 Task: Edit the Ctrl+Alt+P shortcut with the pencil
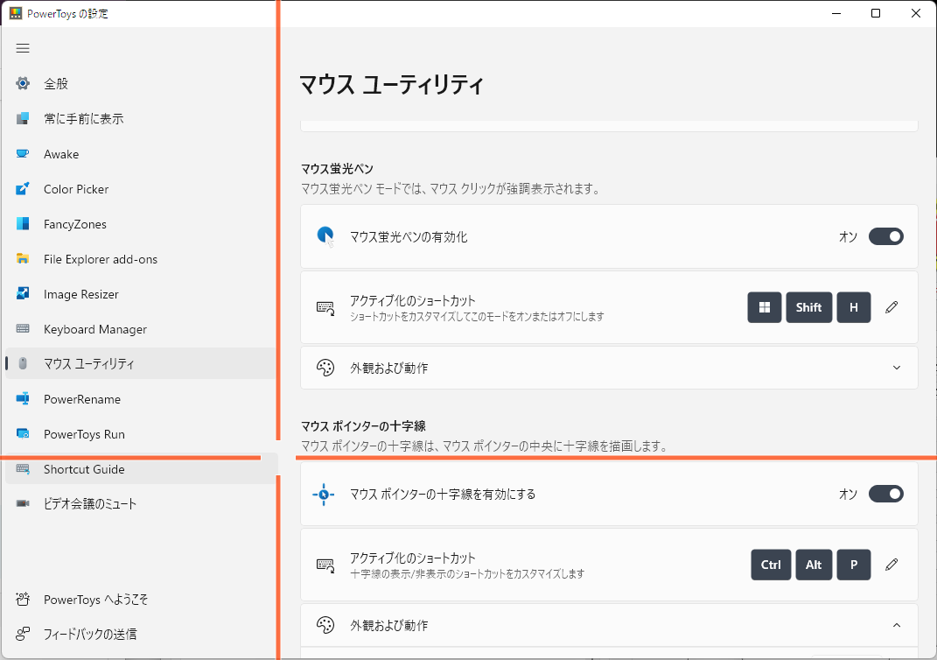coord(891,565)
